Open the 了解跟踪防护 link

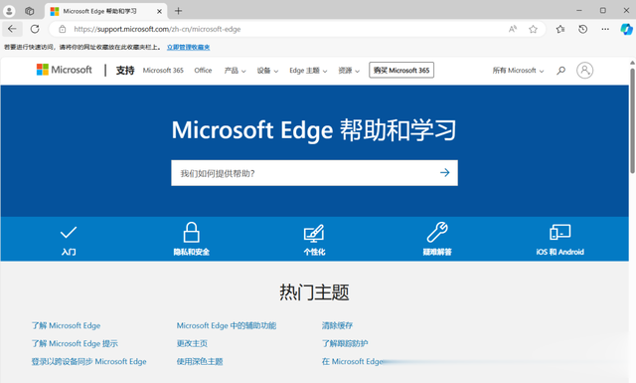pos(345,343)
